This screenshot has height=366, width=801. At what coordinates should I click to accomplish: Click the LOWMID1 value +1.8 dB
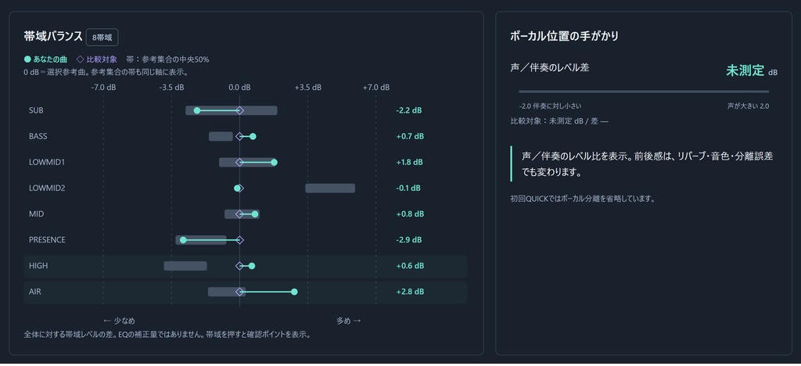click(410, 163)
